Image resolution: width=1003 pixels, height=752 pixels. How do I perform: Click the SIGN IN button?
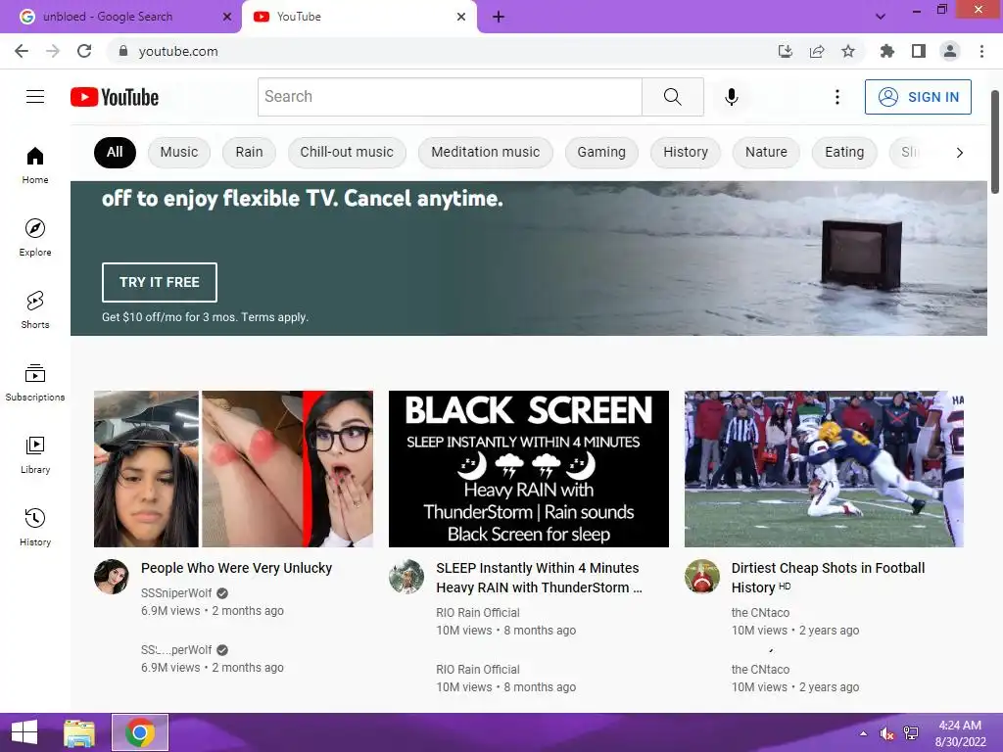[917, 97]
